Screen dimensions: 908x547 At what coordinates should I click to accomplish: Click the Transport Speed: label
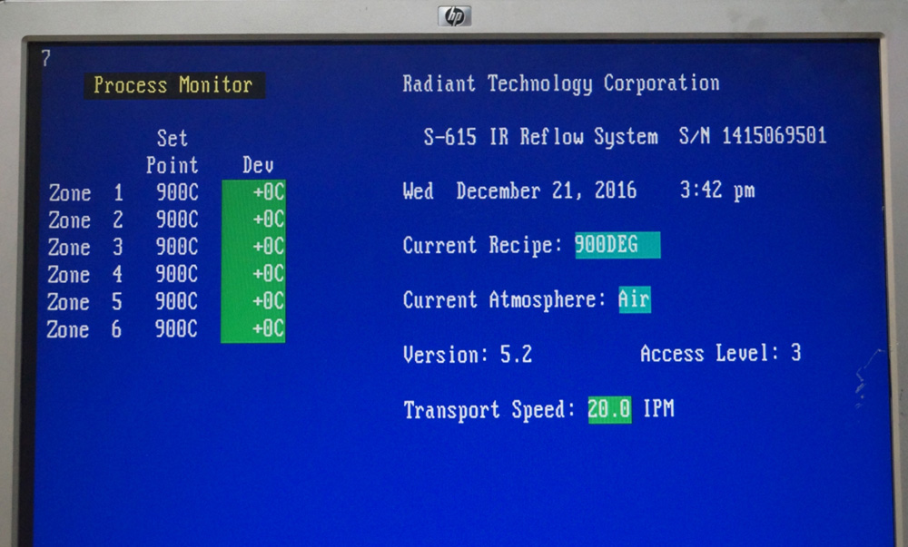489,410
